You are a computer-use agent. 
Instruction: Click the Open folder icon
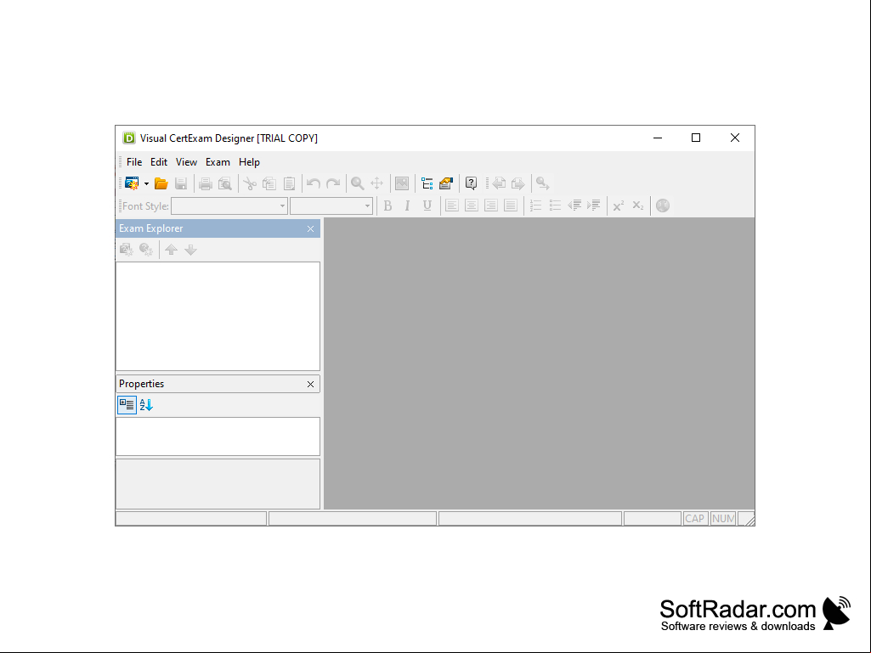[x=161, y=183]
